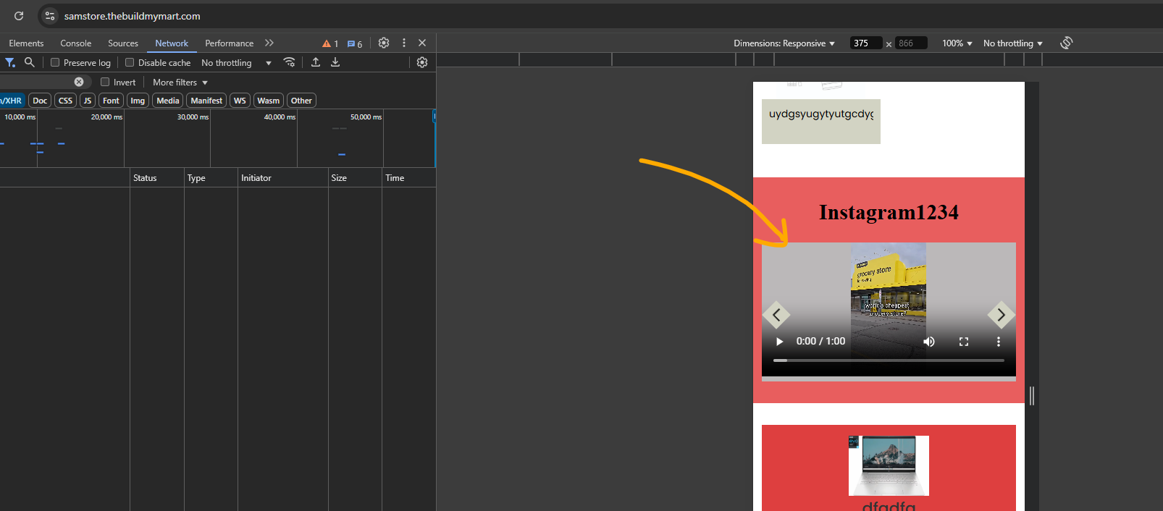Sort by Time column header
This screenshot has width=1163, height=511.
click(408, 178)
